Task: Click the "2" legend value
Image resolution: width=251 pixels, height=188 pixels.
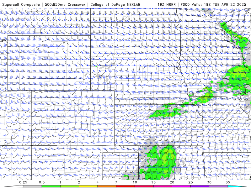Action: coord(79,182)
